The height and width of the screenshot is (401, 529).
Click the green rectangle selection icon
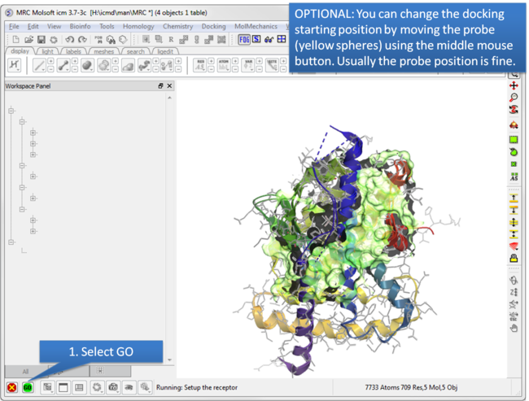pos(514,139)
